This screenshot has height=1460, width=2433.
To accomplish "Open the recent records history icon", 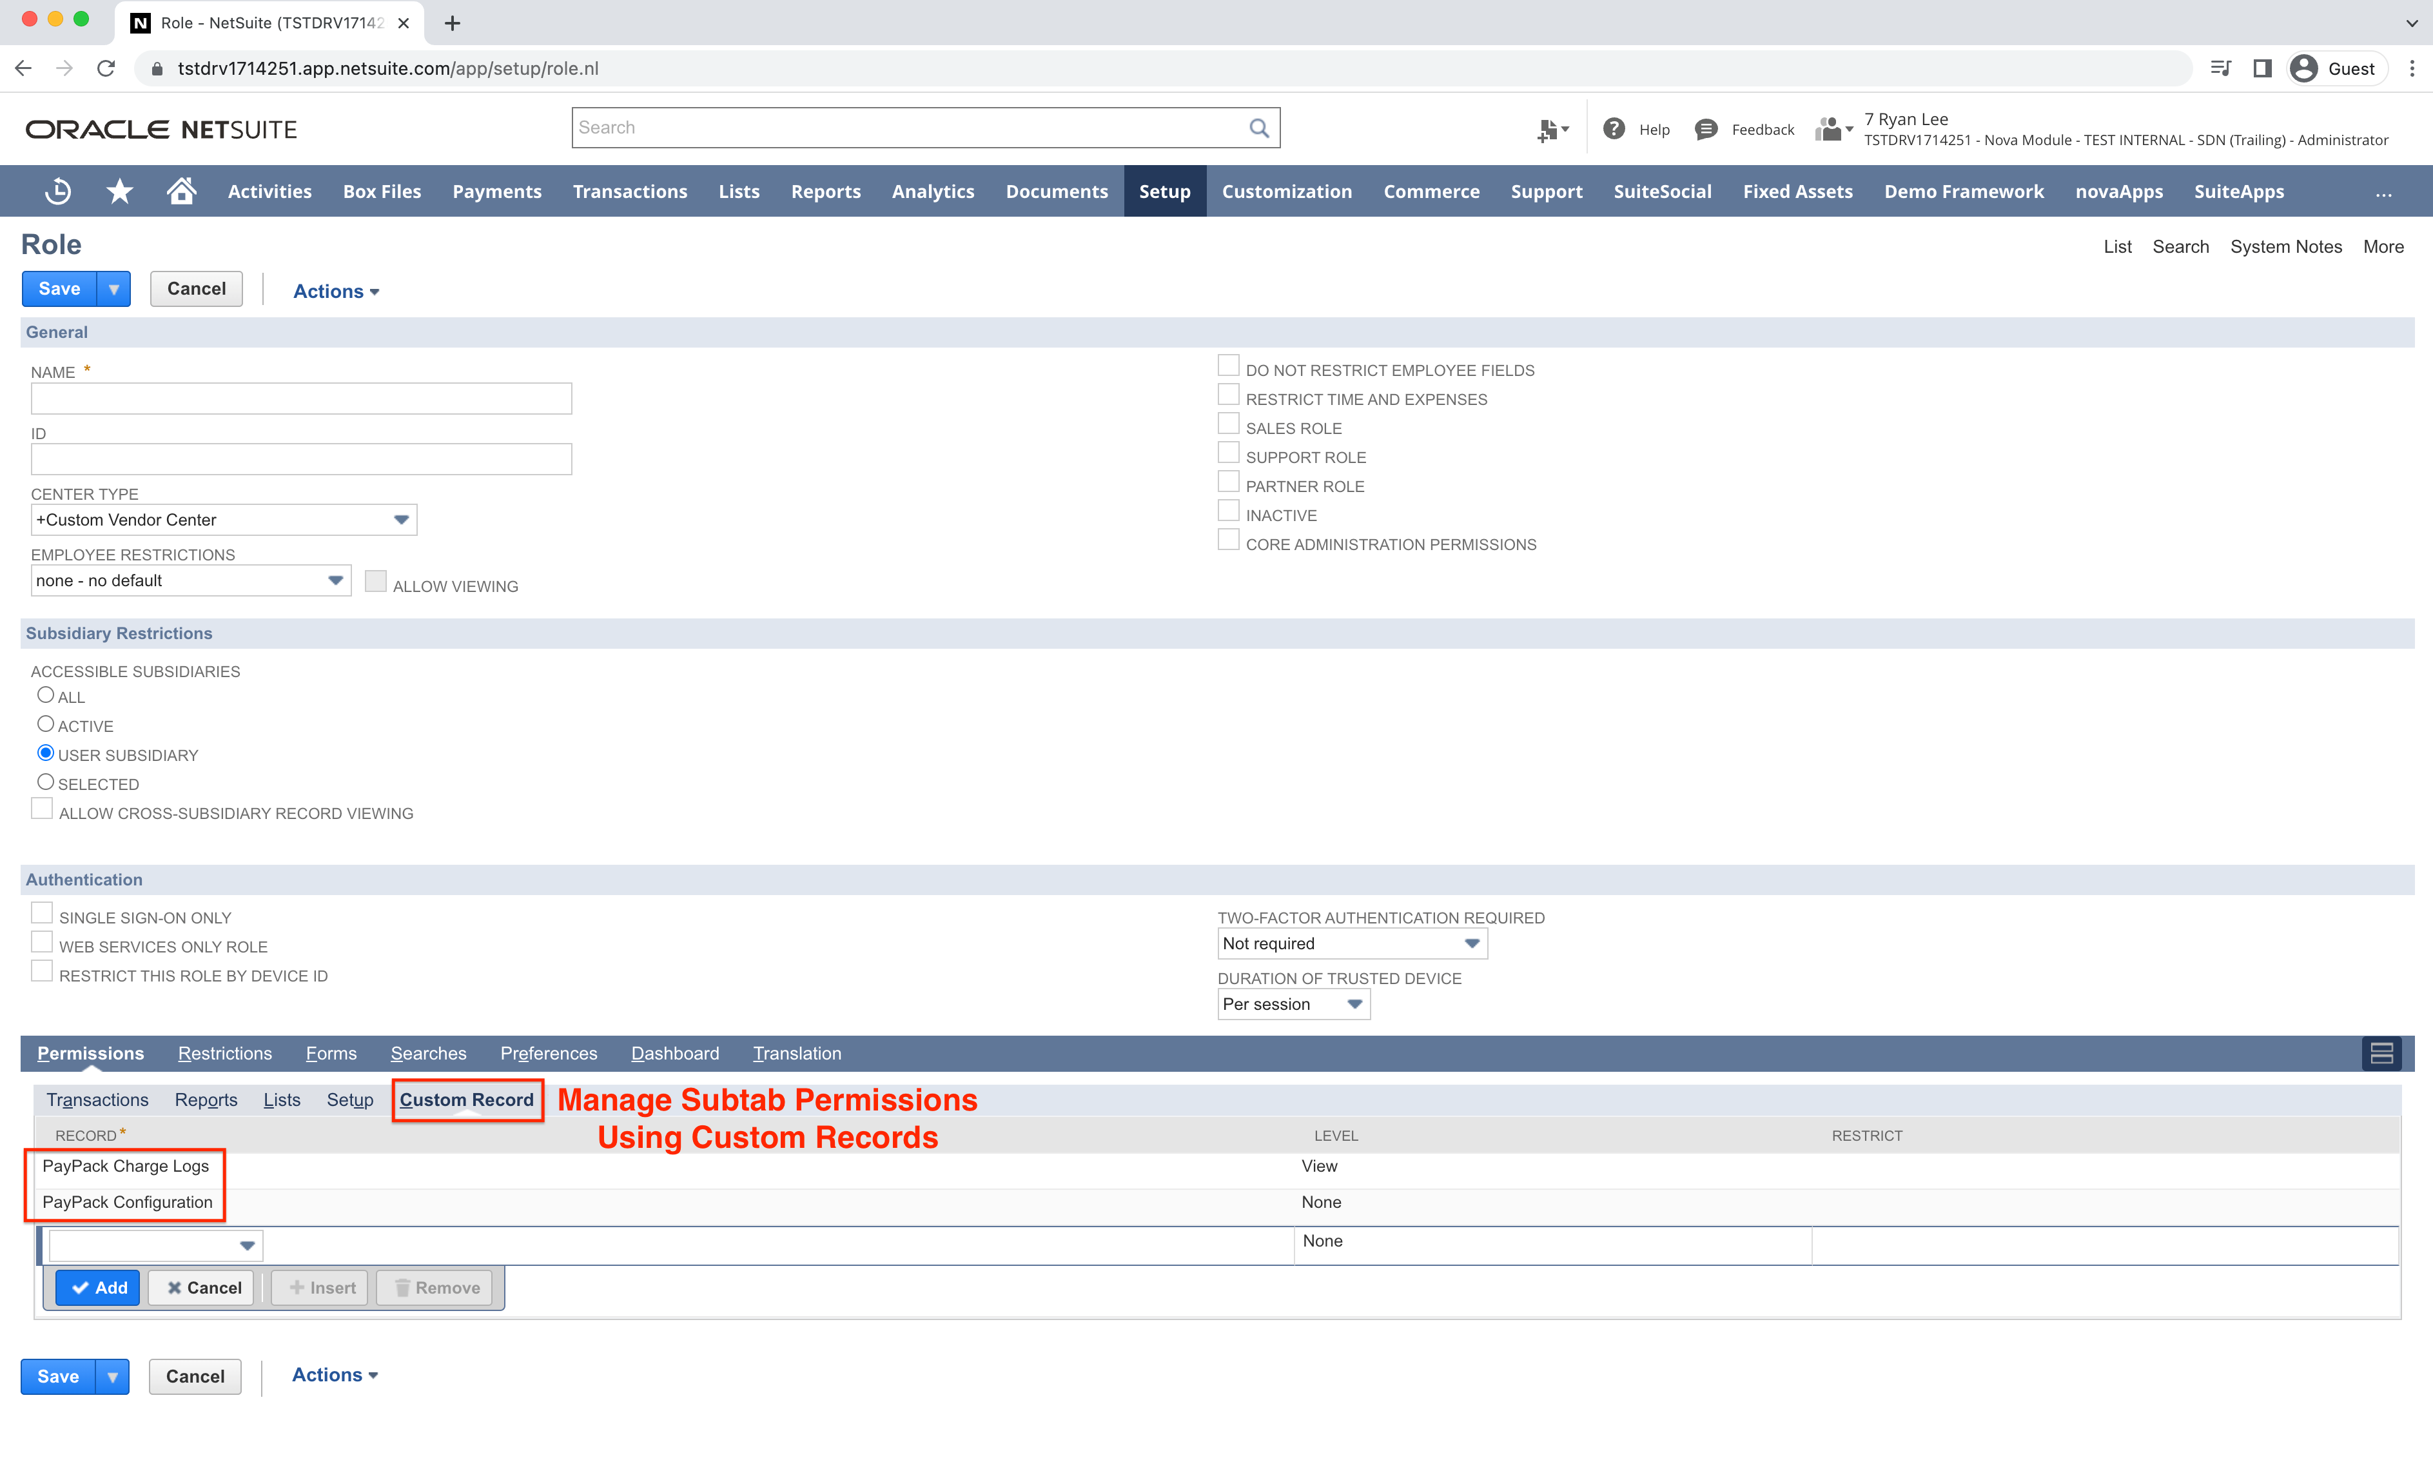I will pyautogui.click(x=58, y=191).
